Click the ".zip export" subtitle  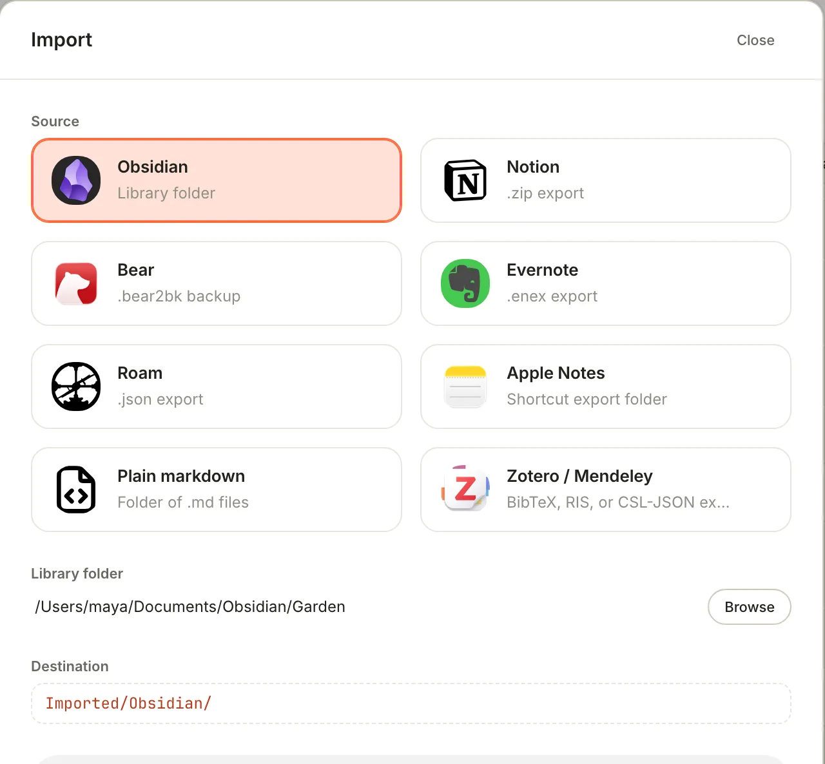[x=545, y=193]
